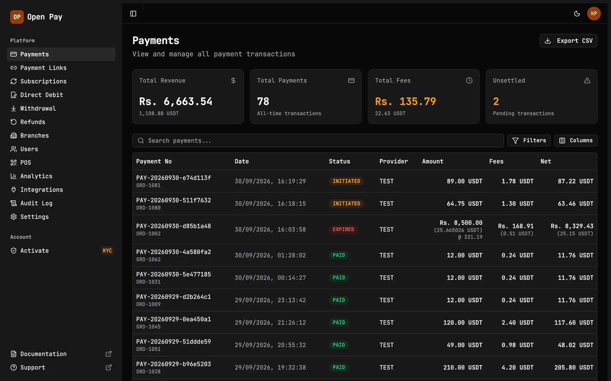Image resolution: width=611 pixels, height=381 pixels.
Task: Click the Users people icon
Action: tap(14, 149)
